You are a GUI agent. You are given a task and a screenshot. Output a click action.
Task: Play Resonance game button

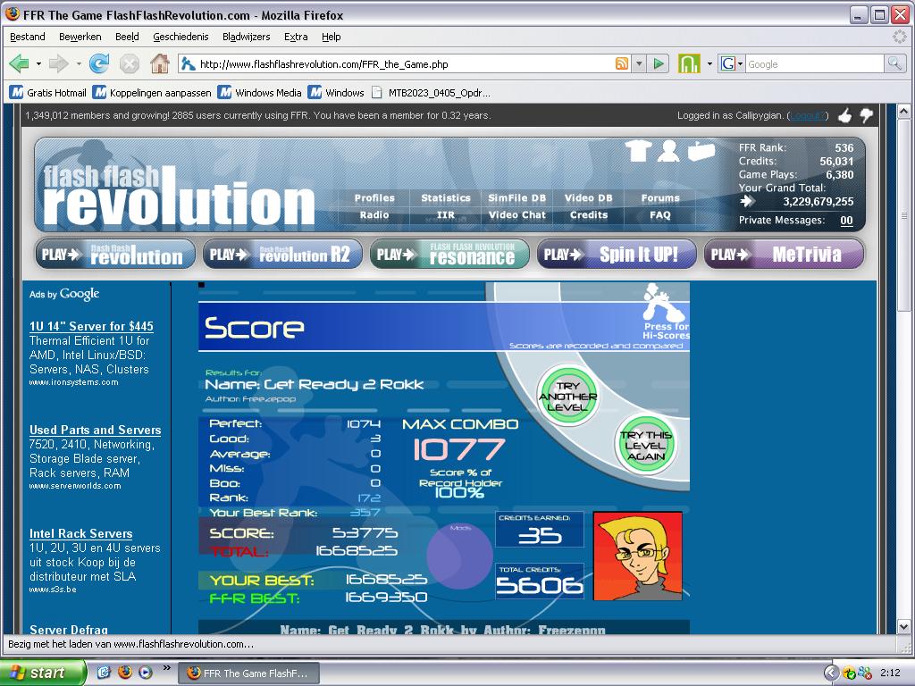pos(449,255)
